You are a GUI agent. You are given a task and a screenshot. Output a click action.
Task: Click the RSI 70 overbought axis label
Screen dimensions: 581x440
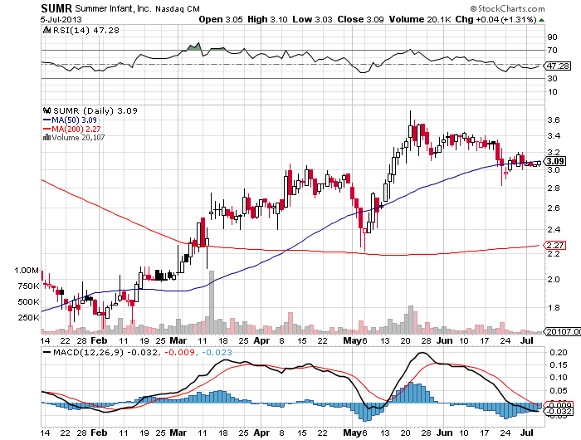553,50
